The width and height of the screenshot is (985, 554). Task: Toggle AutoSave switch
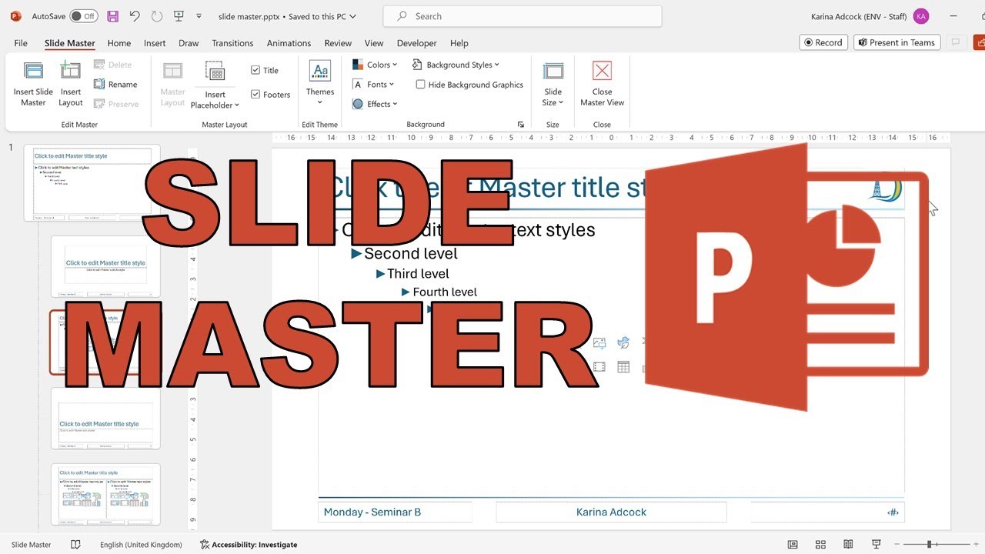click(84, 16)
